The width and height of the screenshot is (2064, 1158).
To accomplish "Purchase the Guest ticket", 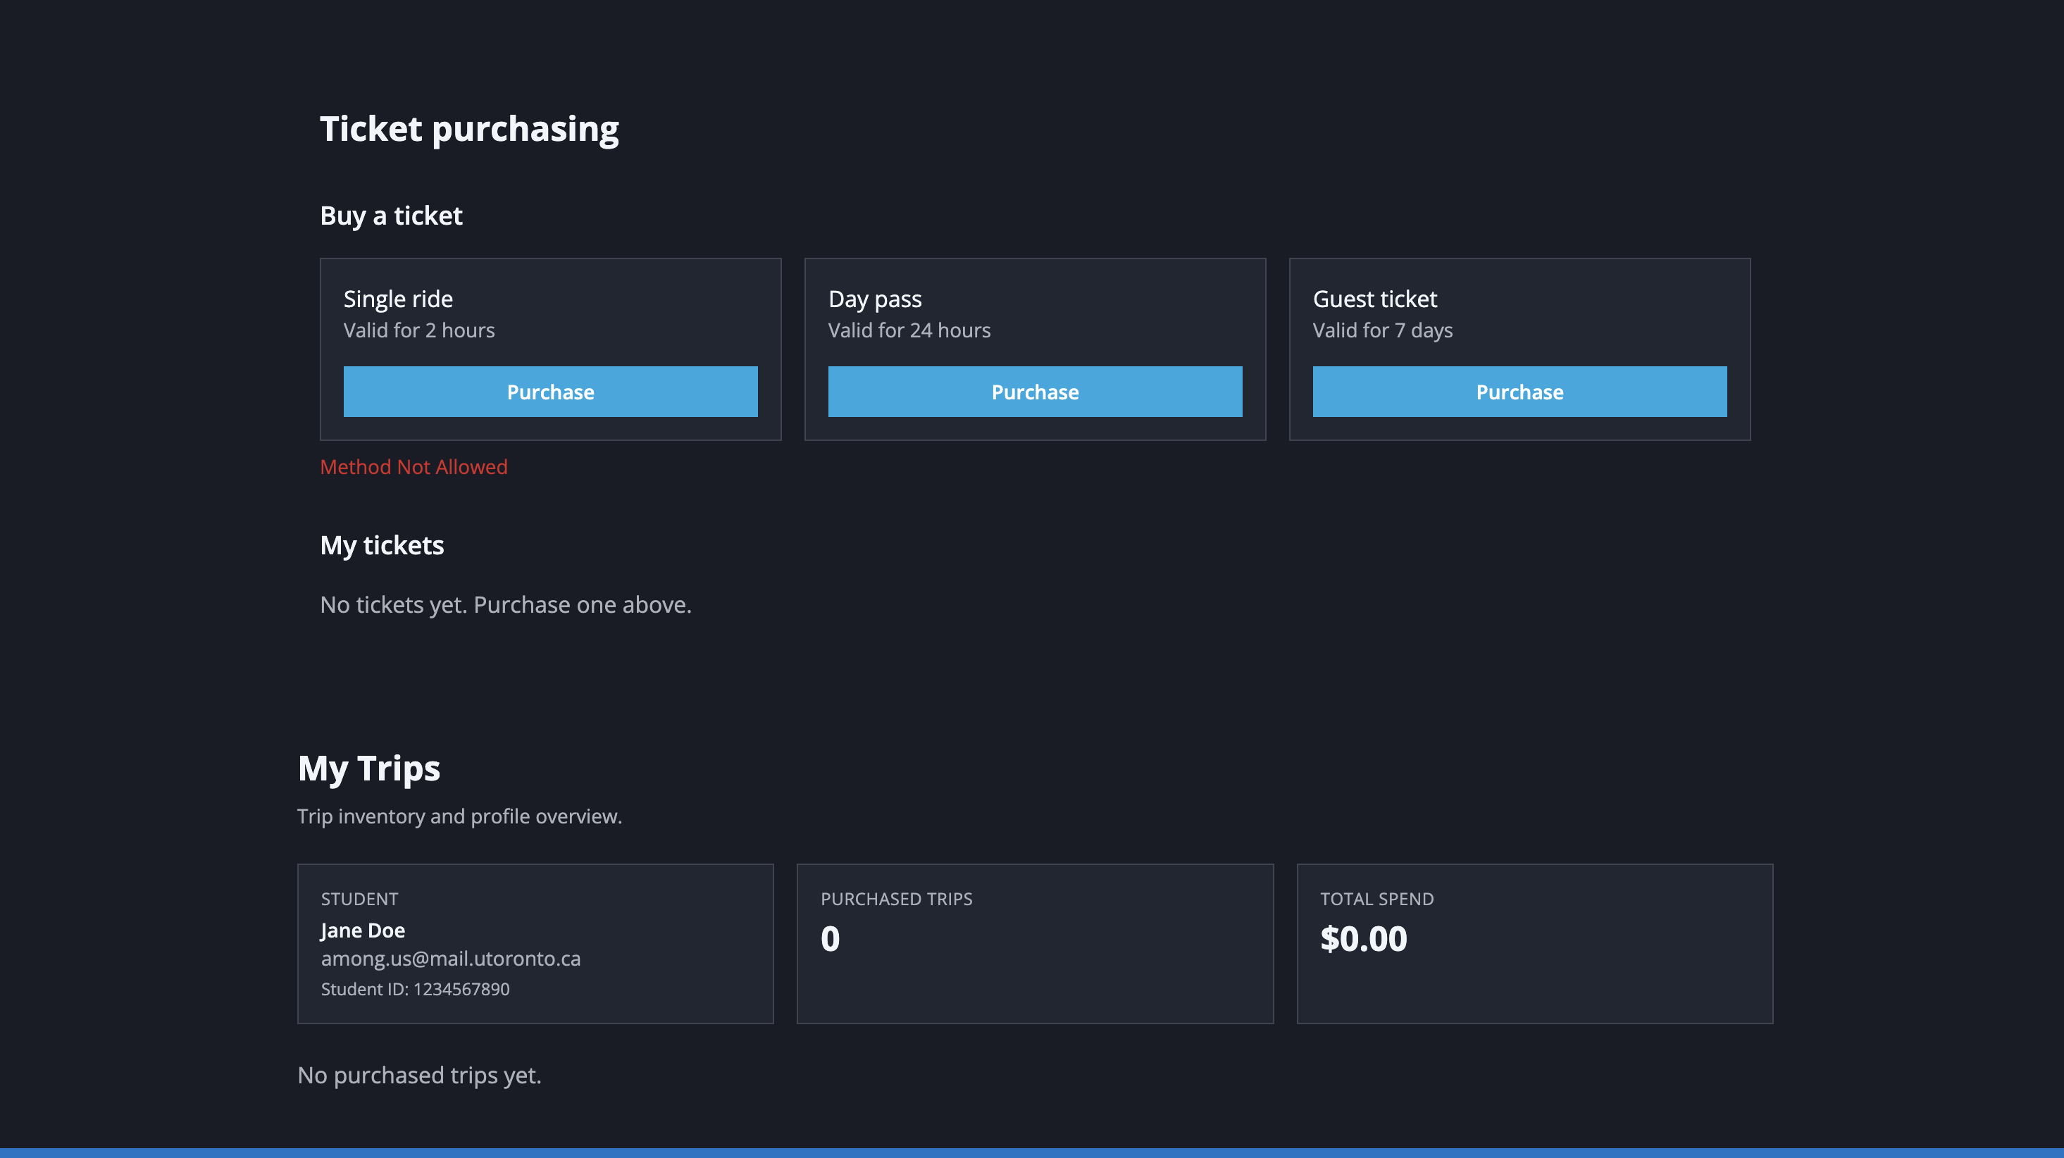I will point(1519,392).
